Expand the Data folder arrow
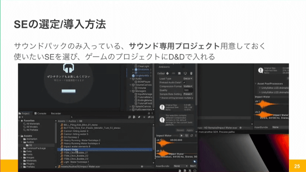306x172 pixels. (21, 152)
